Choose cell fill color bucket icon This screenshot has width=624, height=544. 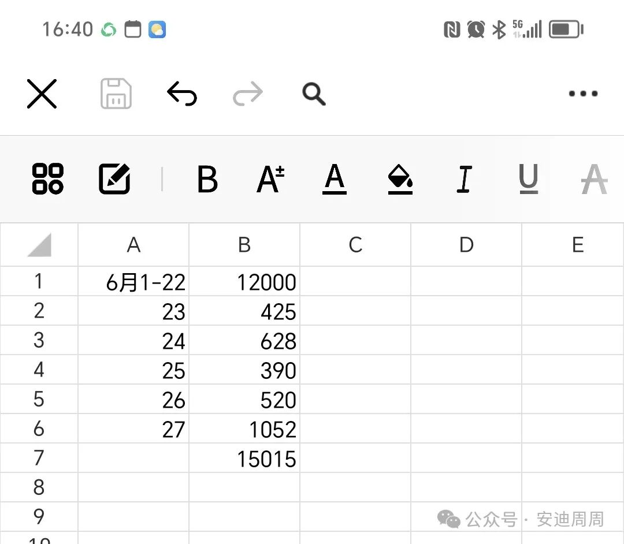click(400, 179)
